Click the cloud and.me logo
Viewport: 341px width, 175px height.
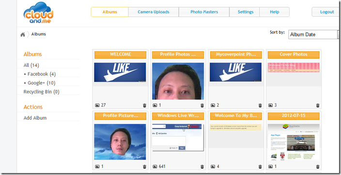pyautogui.click(x=38, y=13)
